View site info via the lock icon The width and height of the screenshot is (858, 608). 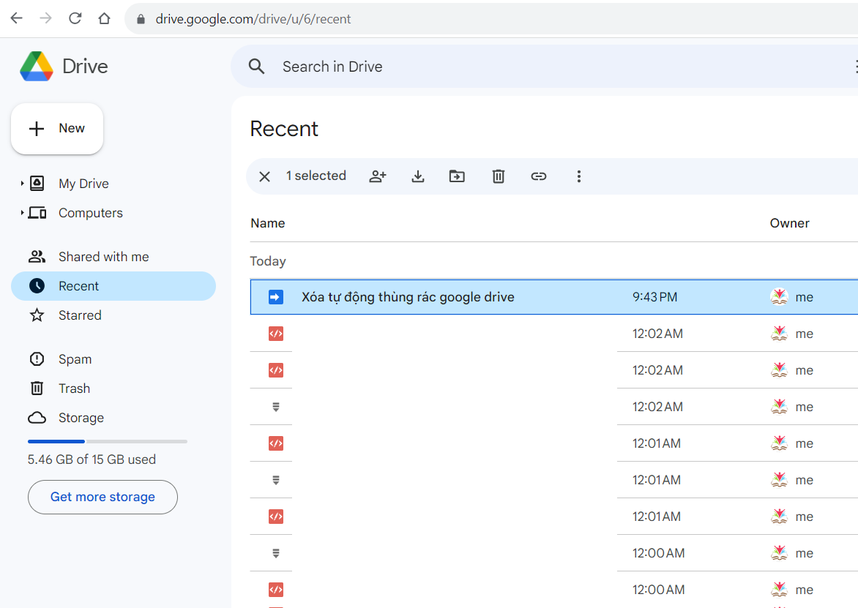(x=141, y=19)
